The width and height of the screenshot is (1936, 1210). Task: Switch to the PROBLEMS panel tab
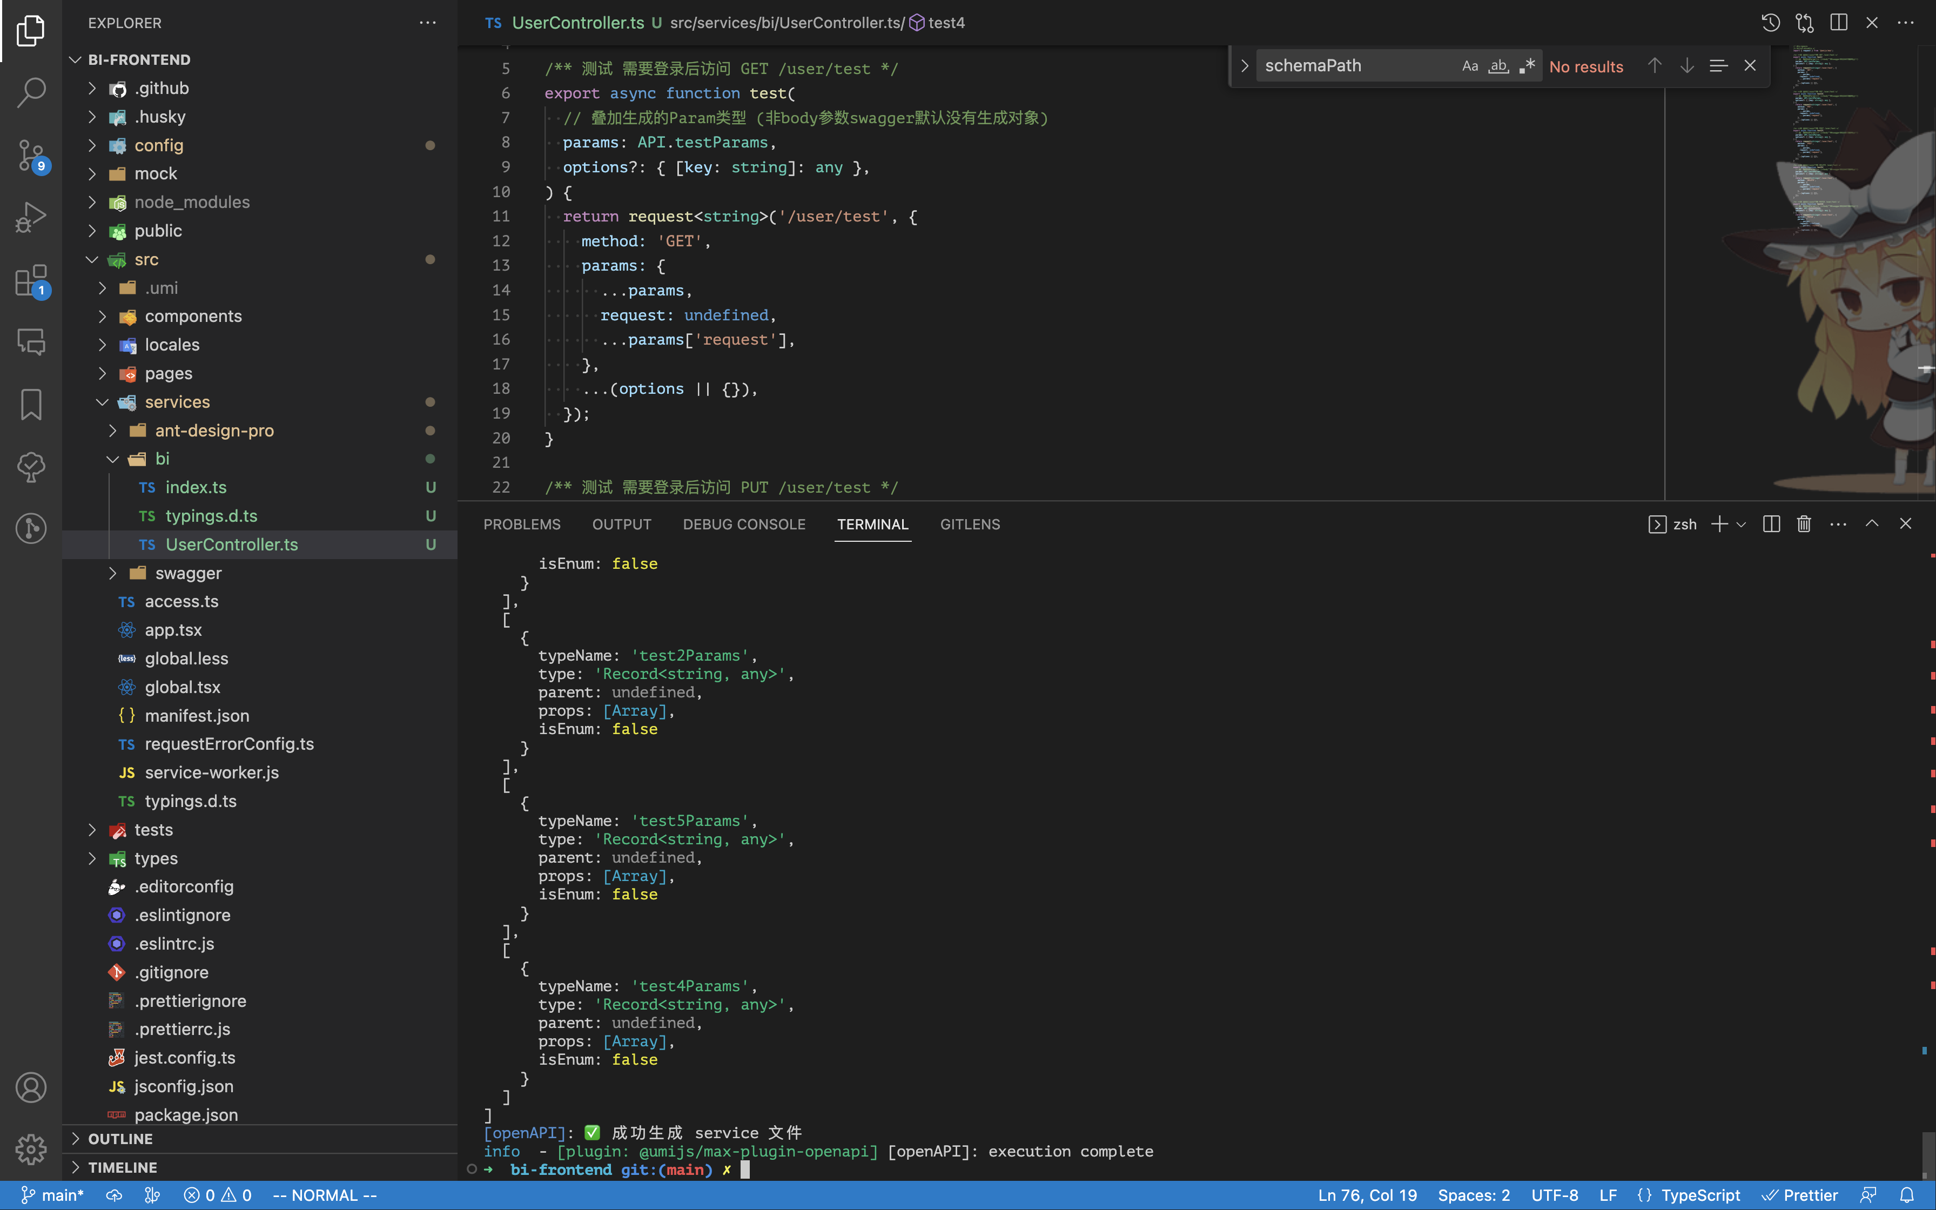[x=522, y=525]
